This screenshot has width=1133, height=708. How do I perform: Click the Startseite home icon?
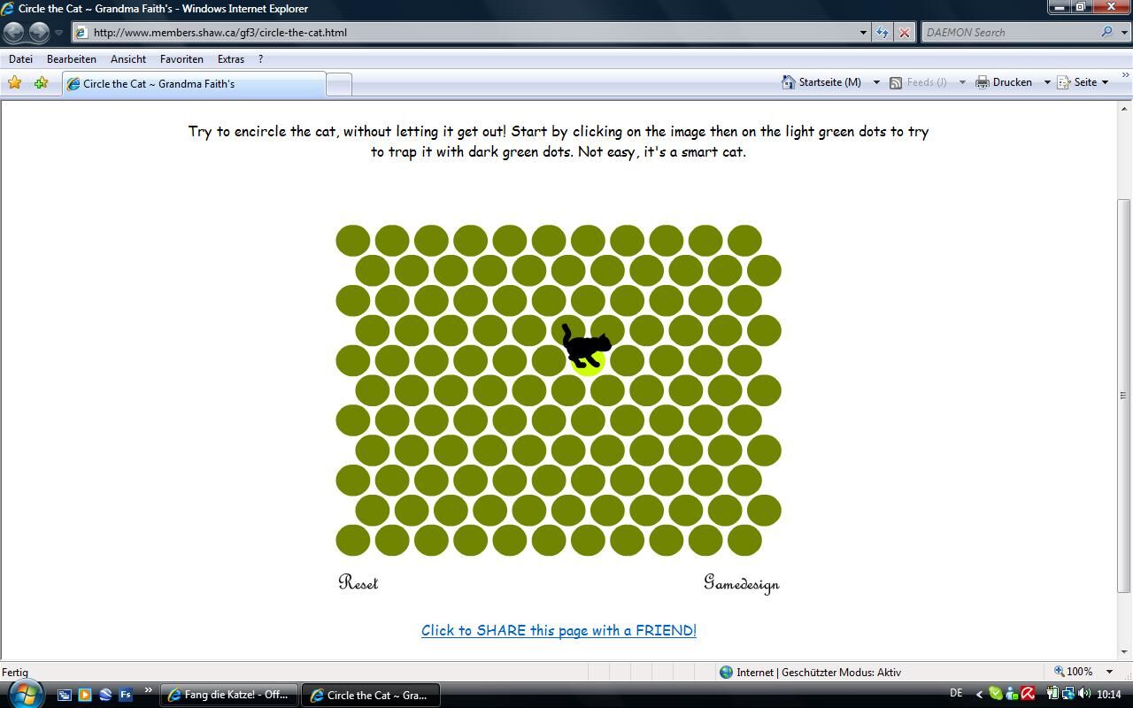(788, 82)
